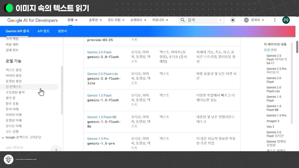
Task: Open the 모델 dropdown menu
Action: click(72, 20)
